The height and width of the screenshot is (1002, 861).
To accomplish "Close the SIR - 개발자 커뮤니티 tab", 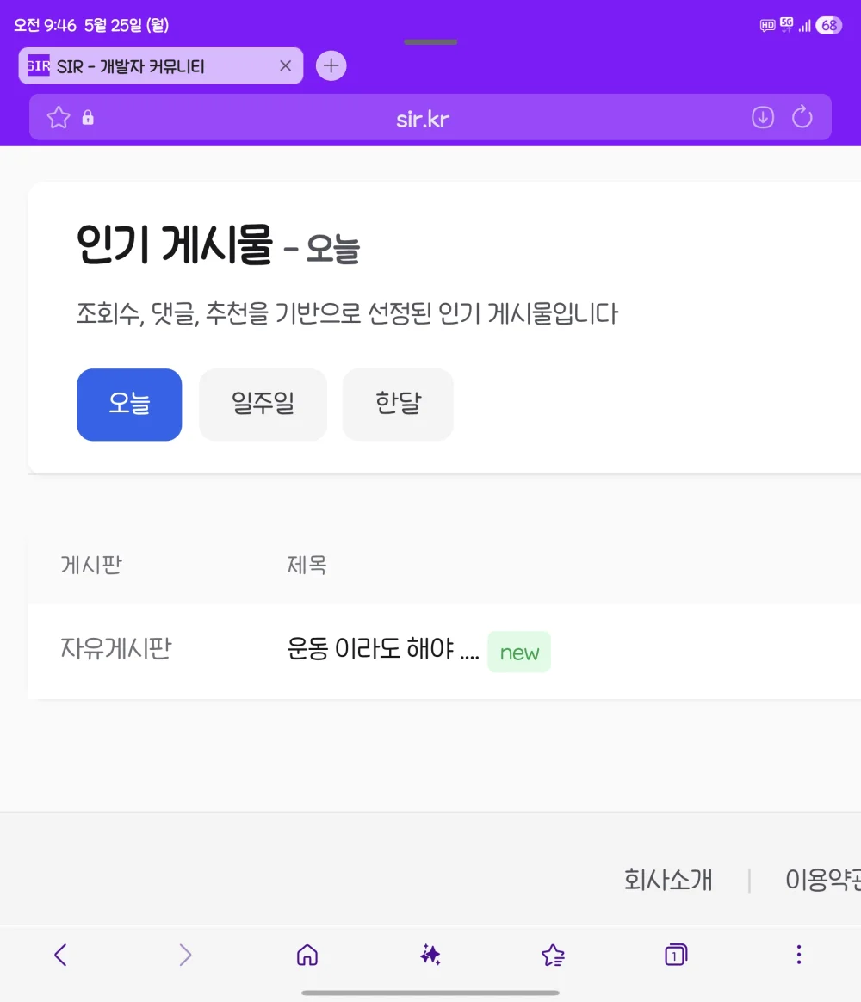I will (x=286, y=65).
